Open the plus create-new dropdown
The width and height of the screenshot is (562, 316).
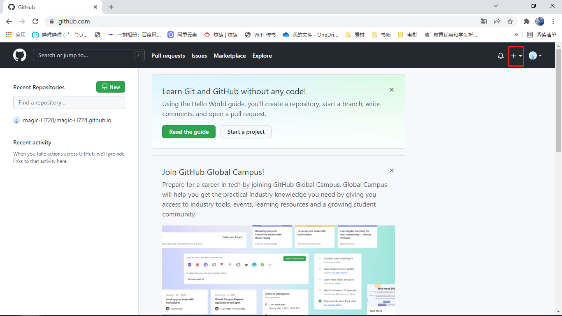tap(516, 56)
